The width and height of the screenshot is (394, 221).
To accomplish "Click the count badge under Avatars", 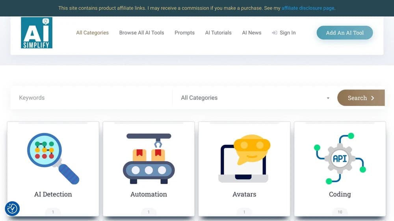I will pos(244,212).
